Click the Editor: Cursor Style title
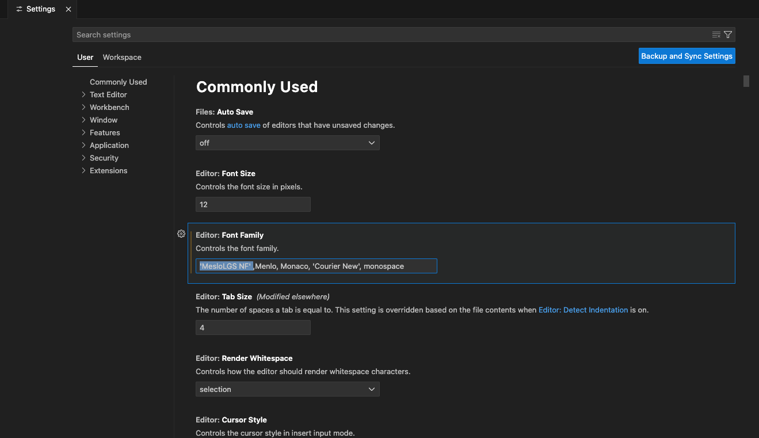The image size is (759, 438). [231, 420]
